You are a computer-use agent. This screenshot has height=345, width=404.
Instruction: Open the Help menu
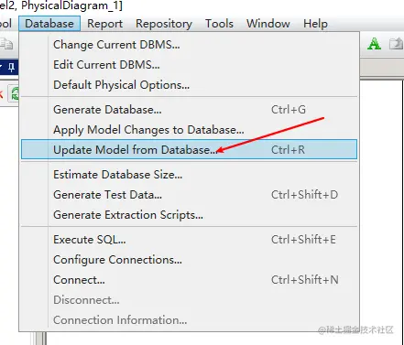tap(315, 24)
